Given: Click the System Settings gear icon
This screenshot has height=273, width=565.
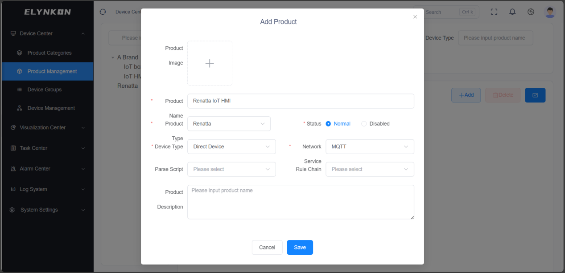Looking at the screenshot, I should 12,210.
